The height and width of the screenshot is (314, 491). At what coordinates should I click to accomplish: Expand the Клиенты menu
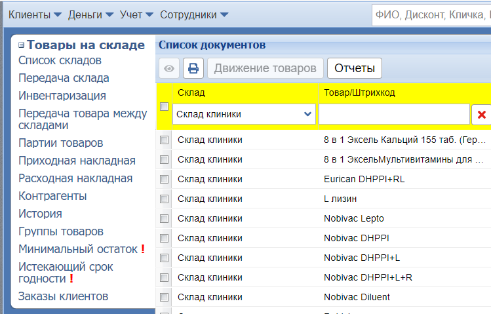(35, 14)
